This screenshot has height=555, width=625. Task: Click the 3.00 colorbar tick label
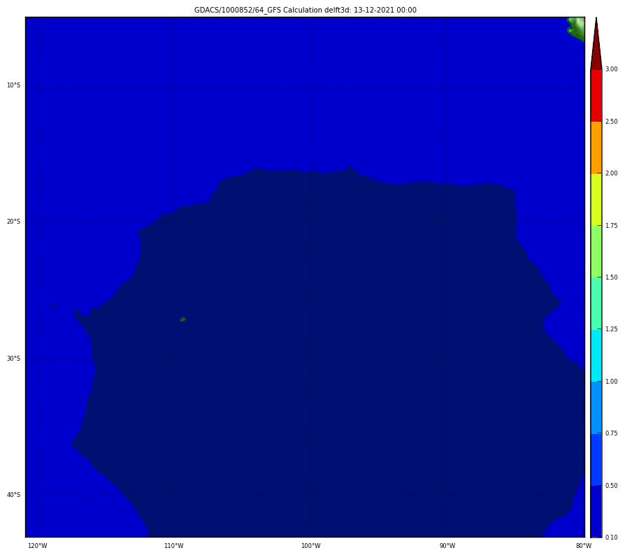[611, 69]
